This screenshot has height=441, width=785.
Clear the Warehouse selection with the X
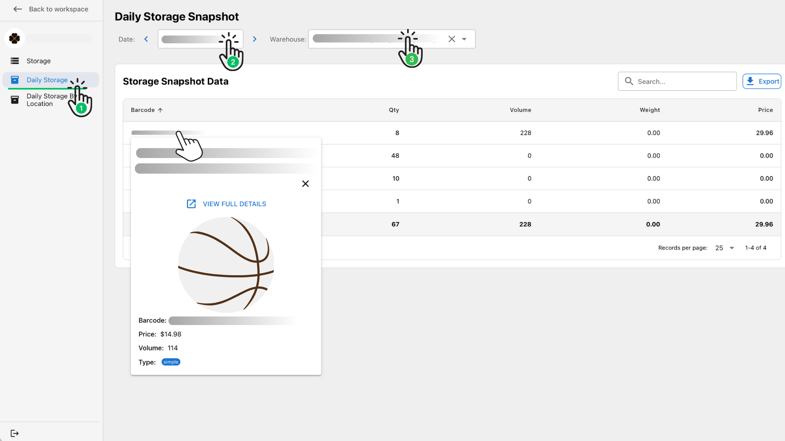452,39
